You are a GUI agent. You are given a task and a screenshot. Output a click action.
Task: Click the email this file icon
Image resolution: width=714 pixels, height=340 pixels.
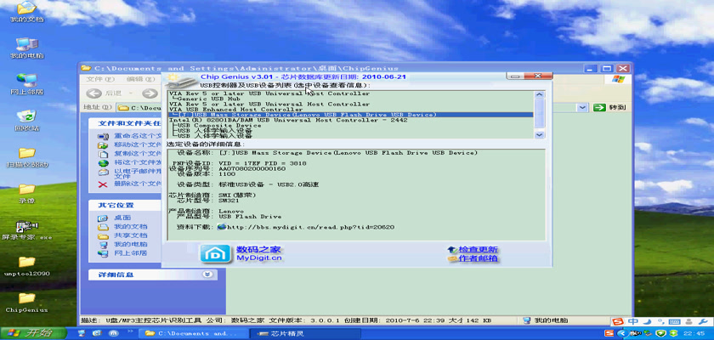104,172
